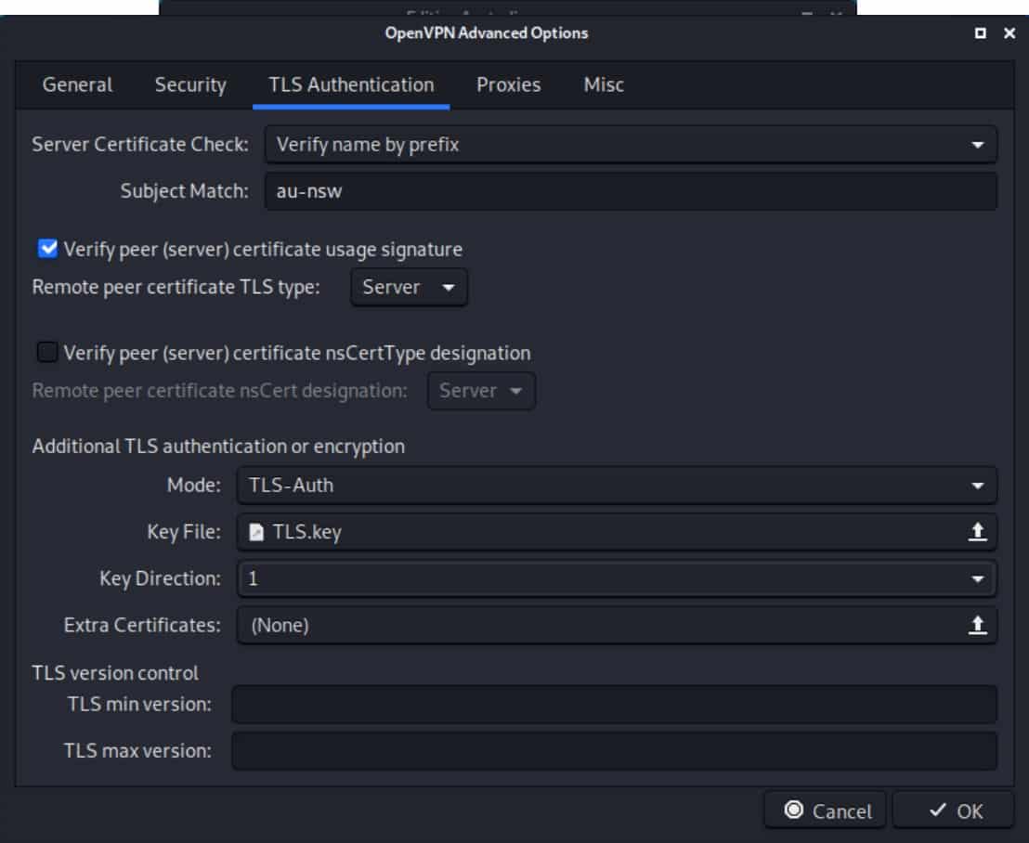Focus the Subject Match field containing au-nsw

point(631,191)
